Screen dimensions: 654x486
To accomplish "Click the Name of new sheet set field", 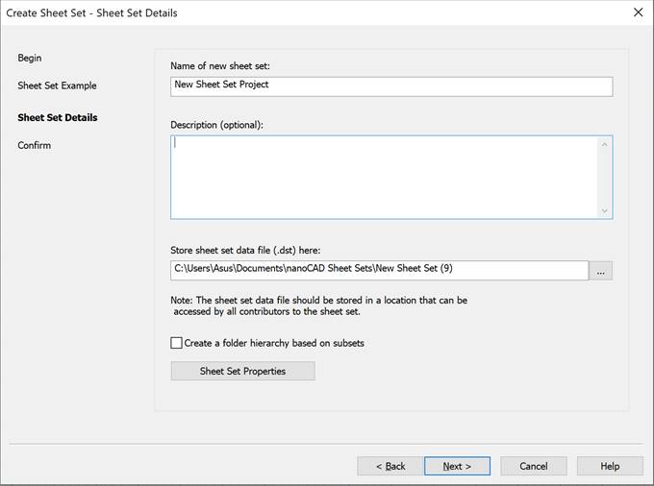I will click(x=390, y=86).
